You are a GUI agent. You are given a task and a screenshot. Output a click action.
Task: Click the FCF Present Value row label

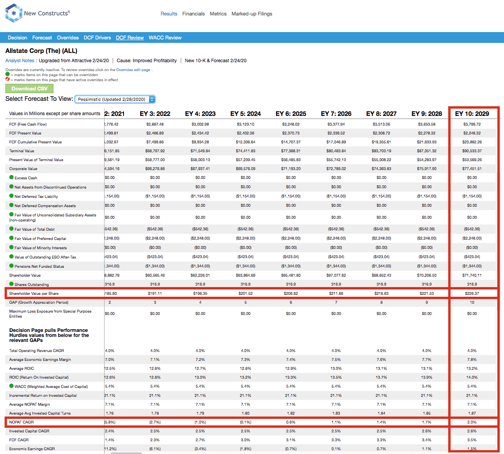click(x=25, y=133)
